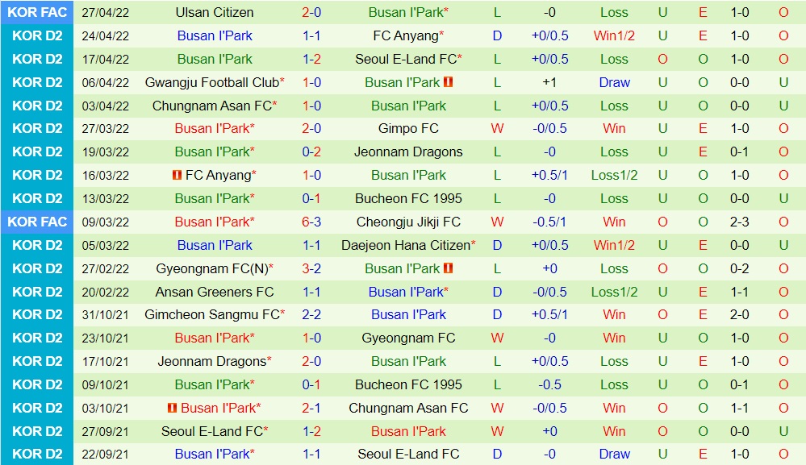Open the Chungnam Asan FC link in the 03/04/22 row
This screenshot has height=465, width=806.
coord(211,106)
